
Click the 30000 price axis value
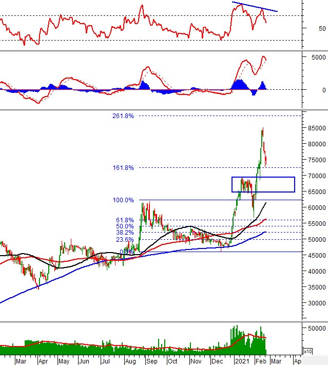click(317, 303)
